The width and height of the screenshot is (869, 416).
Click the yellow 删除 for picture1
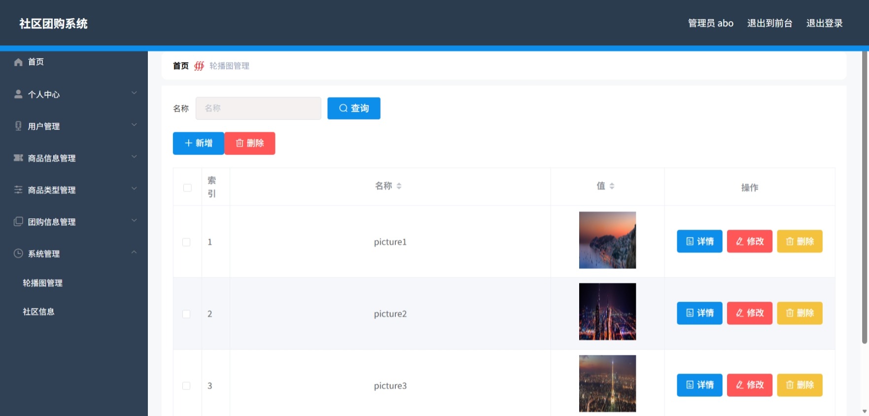point(799,241)
